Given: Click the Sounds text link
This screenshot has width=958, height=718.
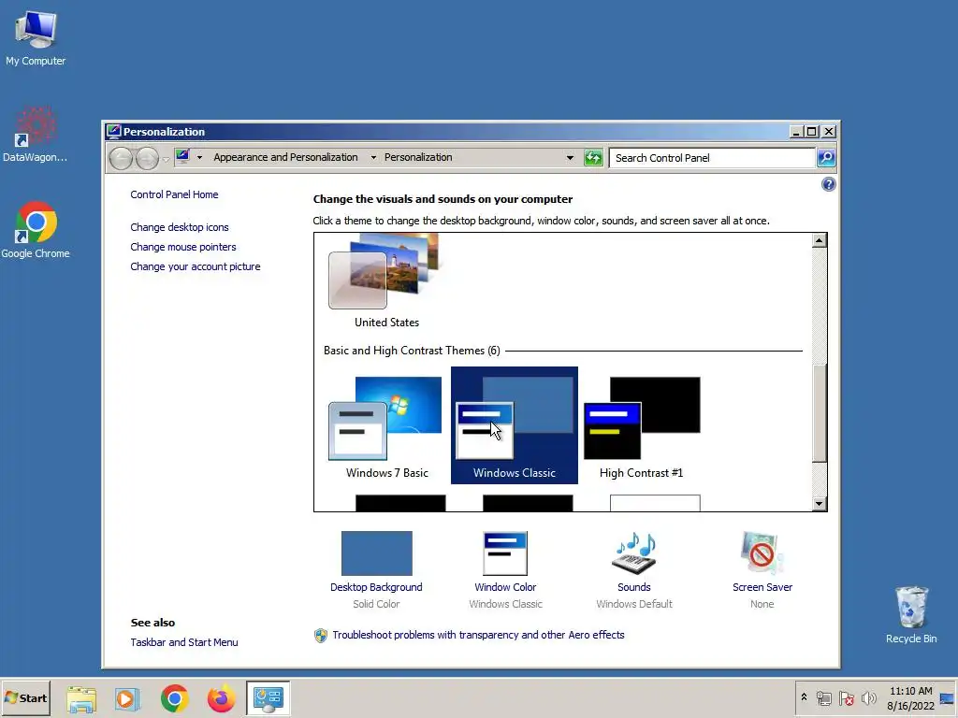Looking at the screenshot, I should [x=634, y=587].
